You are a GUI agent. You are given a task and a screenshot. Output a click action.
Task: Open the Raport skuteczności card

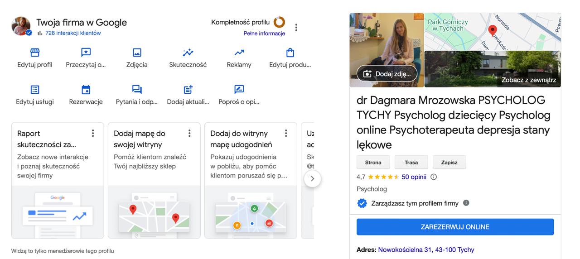58,180
